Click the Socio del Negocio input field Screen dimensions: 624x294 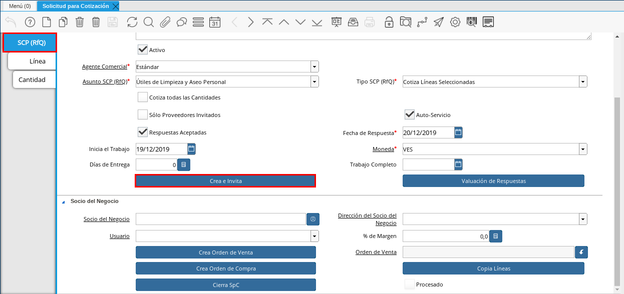[220, 219]
